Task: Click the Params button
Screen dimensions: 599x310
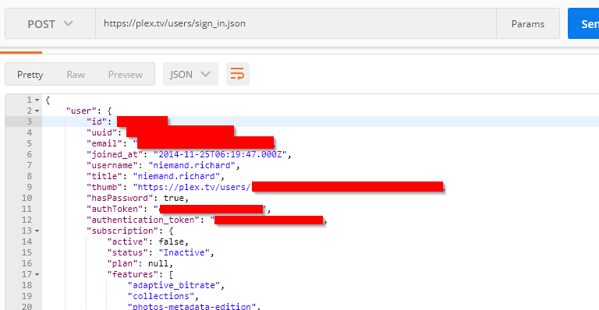Action: coord(528,23)
